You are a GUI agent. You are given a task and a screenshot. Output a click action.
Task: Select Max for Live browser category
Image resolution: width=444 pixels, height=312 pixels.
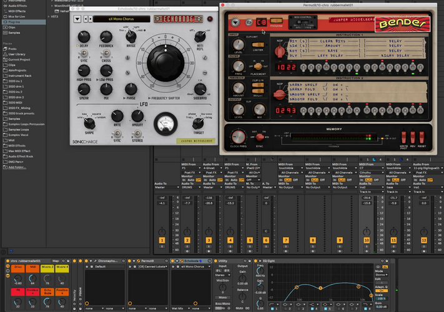[x=24, y=16]
